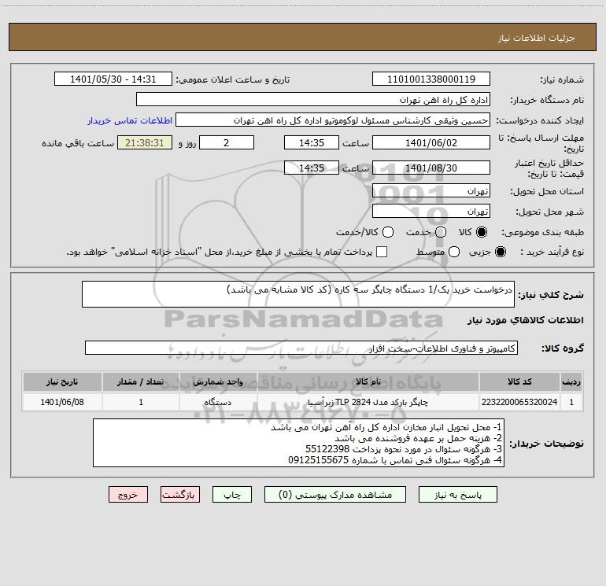Click the دستگاه unit cell

tap(218, 402)
